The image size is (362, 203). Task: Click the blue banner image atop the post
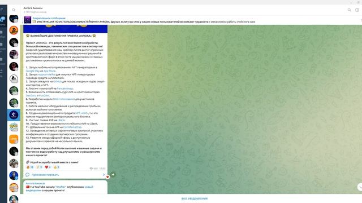(x=66, y=29)
